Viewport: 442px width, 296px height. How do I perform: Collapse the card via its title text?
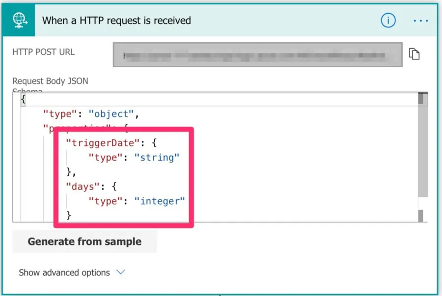tap(116, 21)
